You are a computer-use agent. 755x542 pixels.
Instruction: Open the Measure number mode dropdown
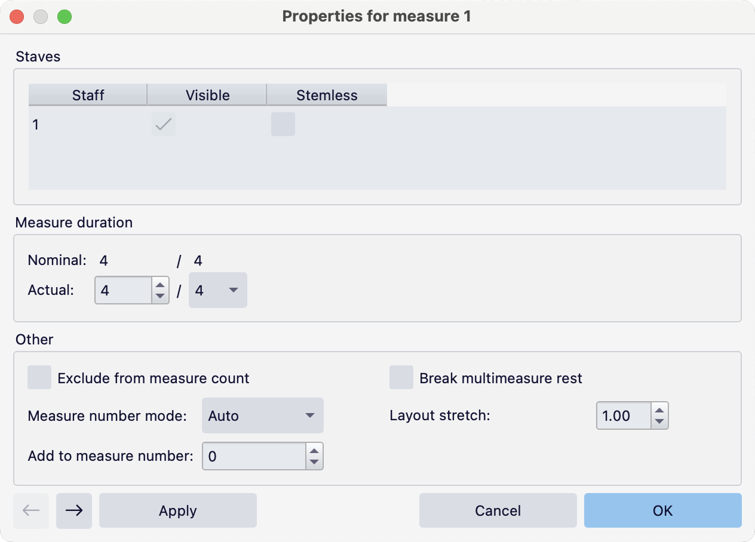tap(263, 415)
